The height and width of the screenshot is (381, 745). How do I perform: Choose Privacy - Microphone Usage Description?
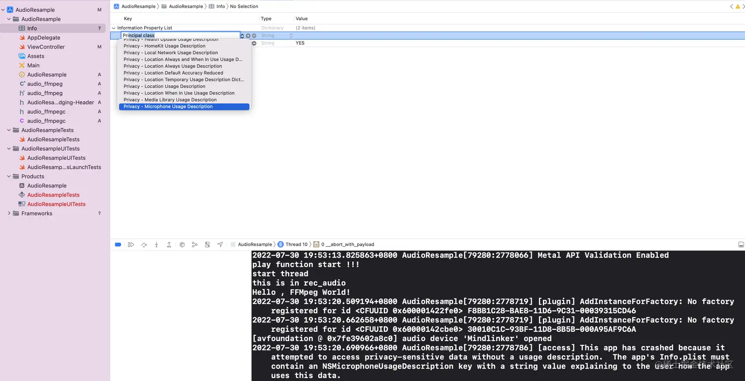click(x=184, y=106)
